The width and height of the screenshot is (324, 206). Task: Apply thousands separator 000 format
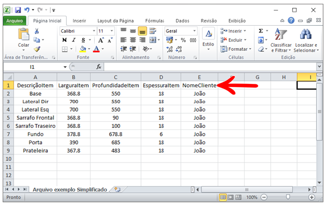click(193, 40)
